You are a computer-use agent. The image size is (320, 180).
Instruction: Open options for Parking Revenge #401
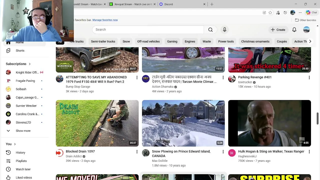[309, 77]
